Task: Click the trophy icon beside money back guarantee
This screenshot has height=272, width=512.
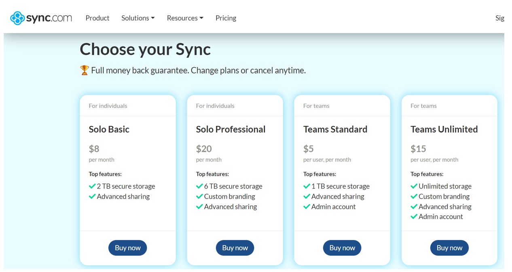Action: coord(84,70)
